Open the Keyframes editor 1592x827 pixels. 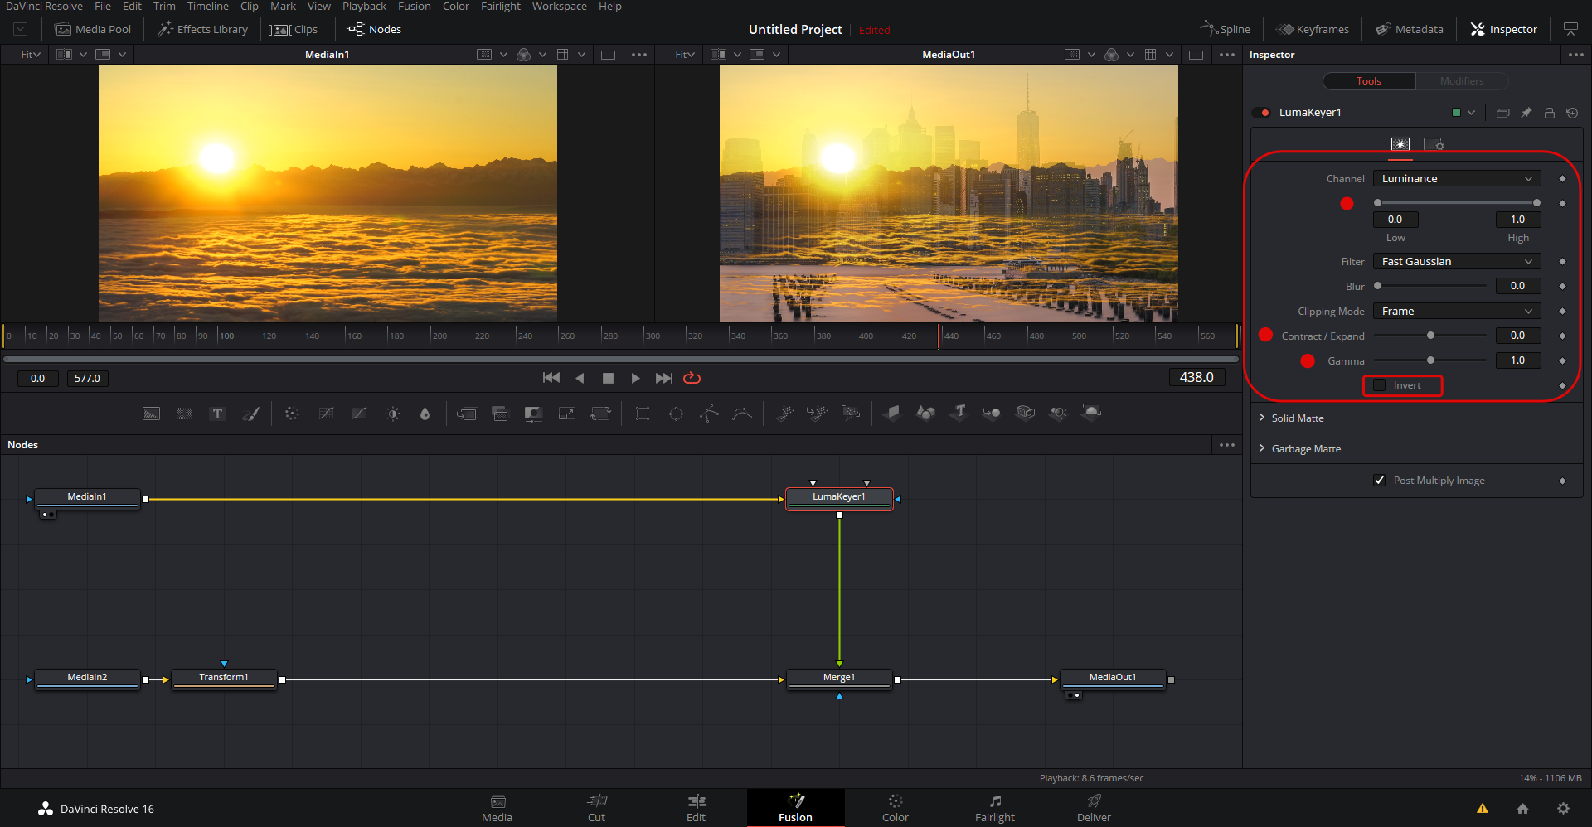click(x=1313, y=29)
